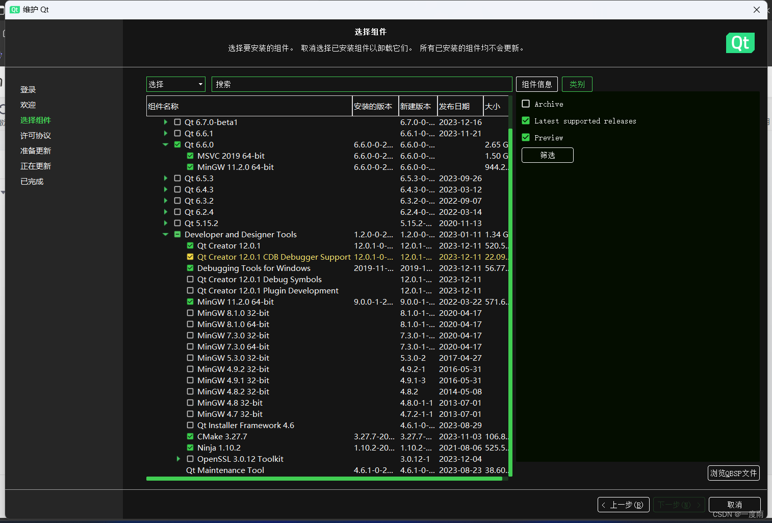Click the 下一步 next button
Viewport: 772px width, 523px height.
tap(679, 505)
